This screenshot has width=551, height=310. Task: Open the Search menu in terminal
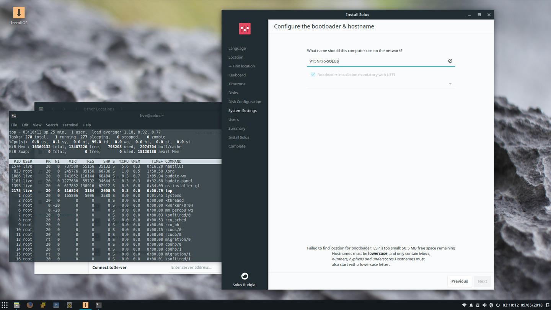pos(52,125)
